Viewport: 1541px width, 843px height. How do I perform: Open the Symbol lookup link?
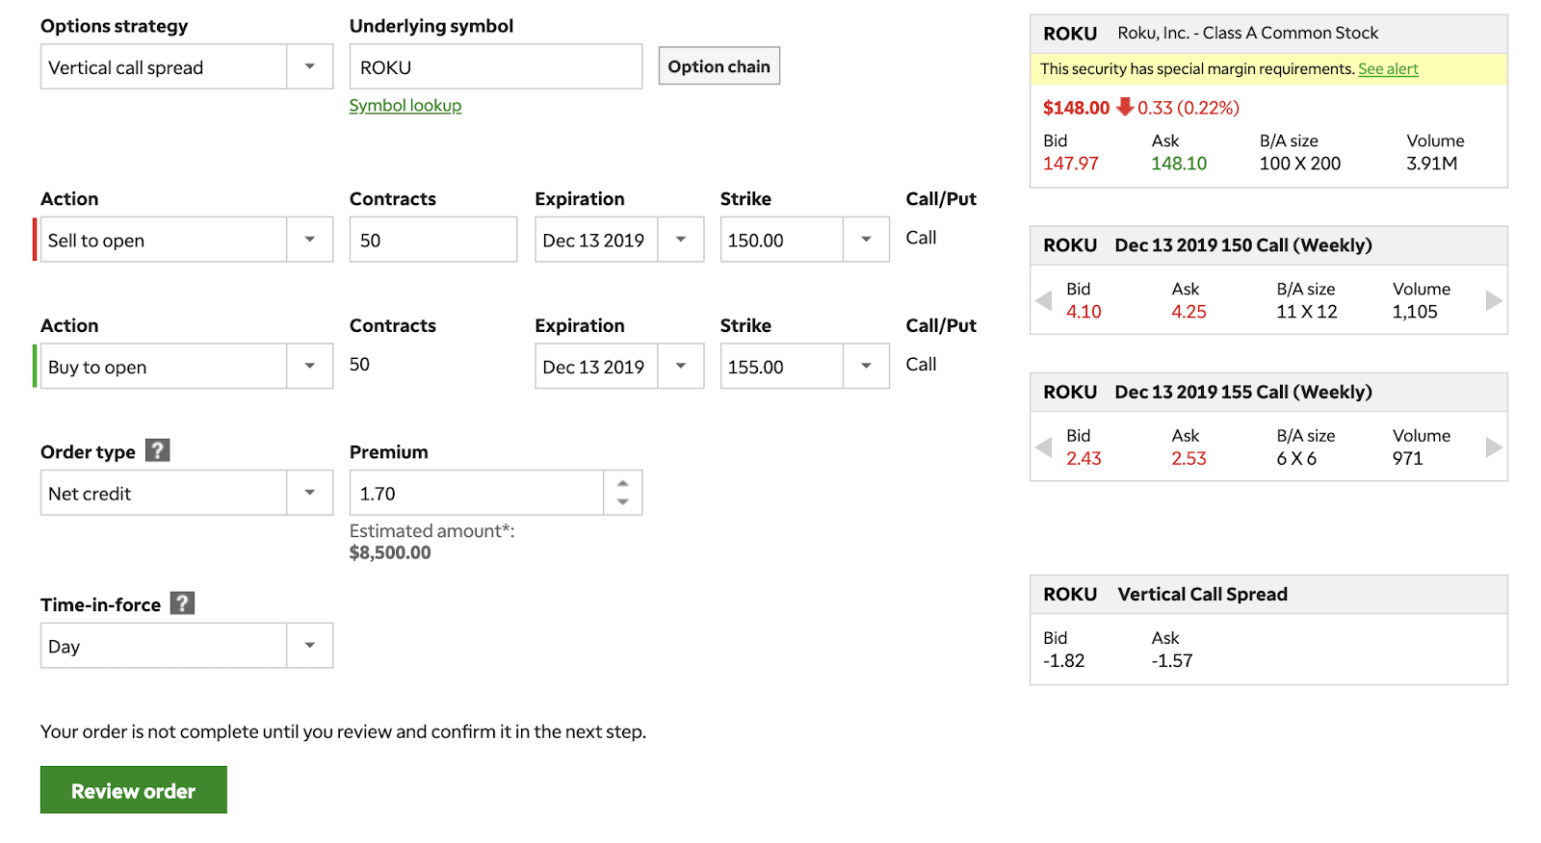pyautogui.click(x=405, y=106)
